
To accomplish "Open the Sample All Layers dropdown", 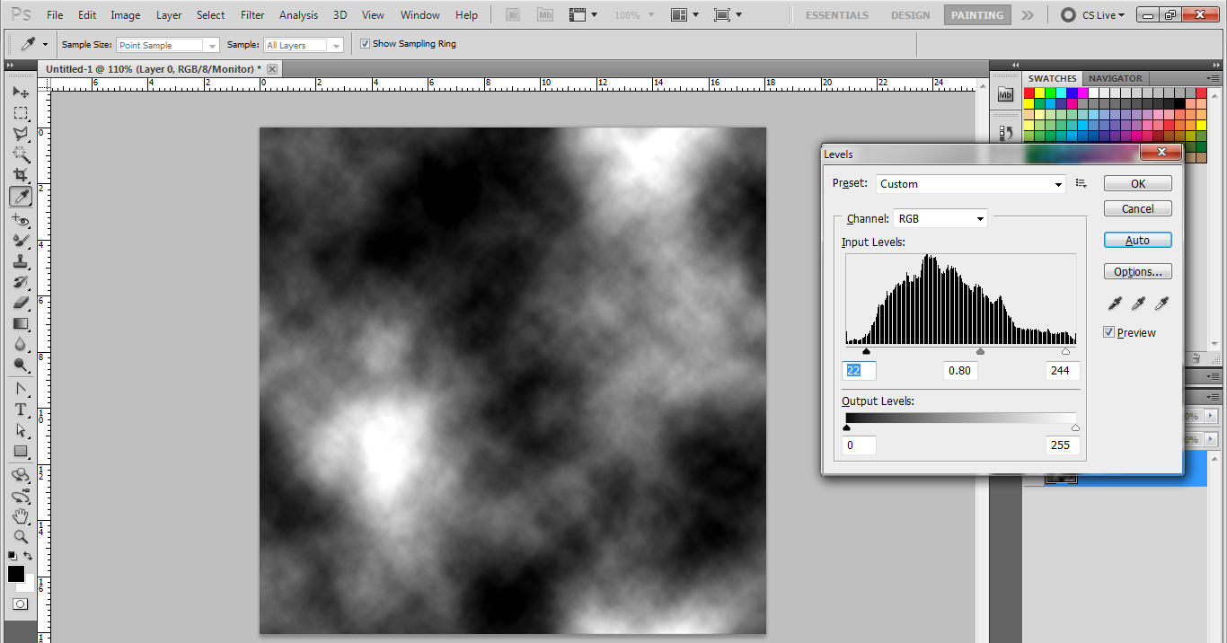I will click(304, 45).
